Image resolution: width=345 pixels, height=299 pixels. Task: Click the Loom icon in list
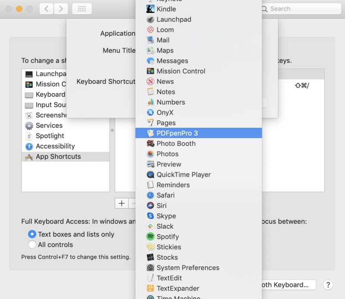point(150,30)
